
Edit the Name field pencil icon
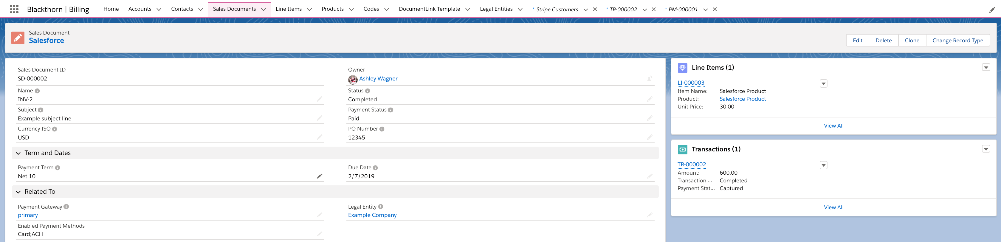click(x=320, y=99)
